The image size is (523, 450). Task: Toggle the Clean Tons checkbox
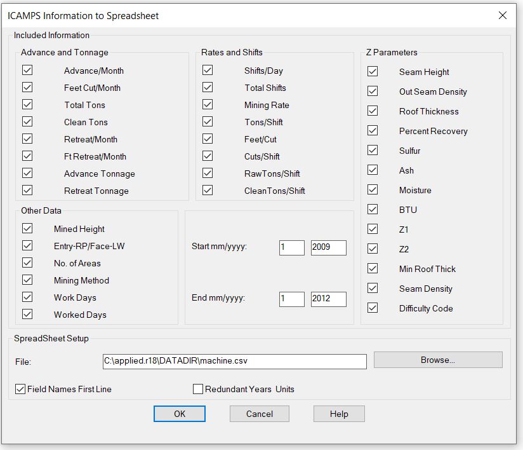27,122
